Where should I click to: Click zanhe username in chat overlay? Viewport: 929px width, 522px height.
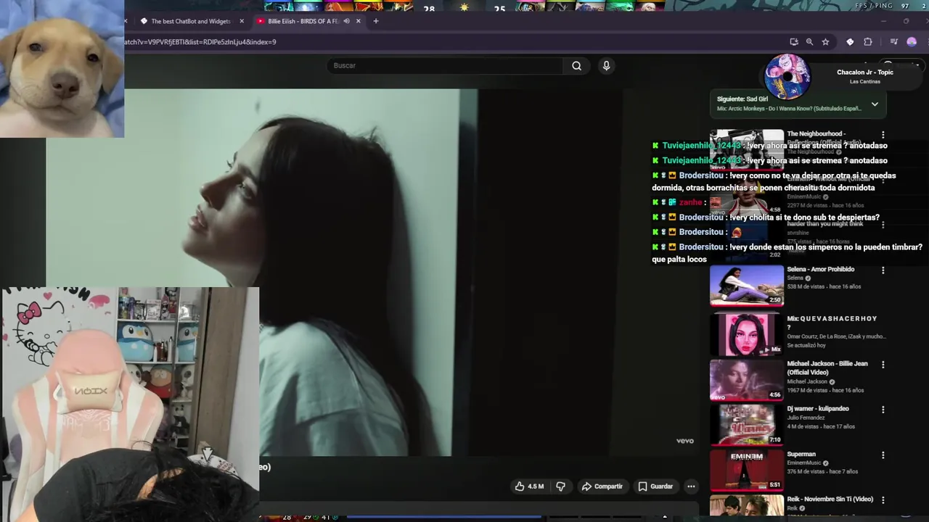pos(691,203)
